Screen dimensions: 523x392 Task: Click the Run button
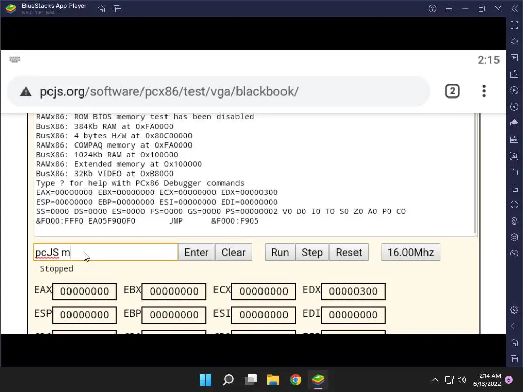click(280, 252)
